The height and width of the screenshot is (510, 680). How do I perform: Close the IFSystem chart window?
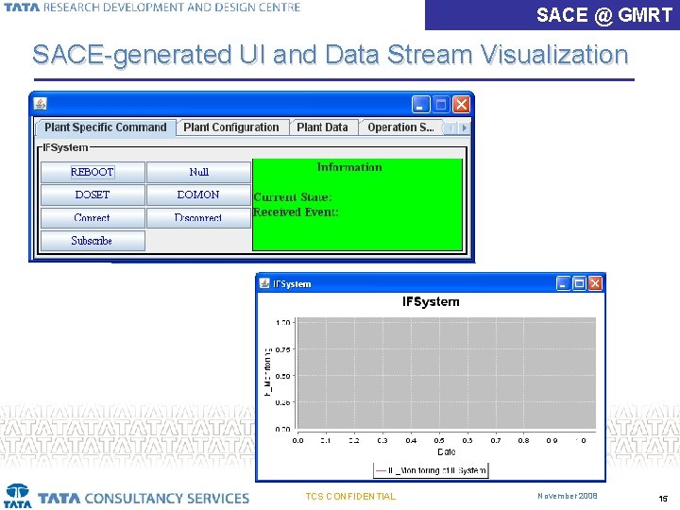[x=595, y=283]
